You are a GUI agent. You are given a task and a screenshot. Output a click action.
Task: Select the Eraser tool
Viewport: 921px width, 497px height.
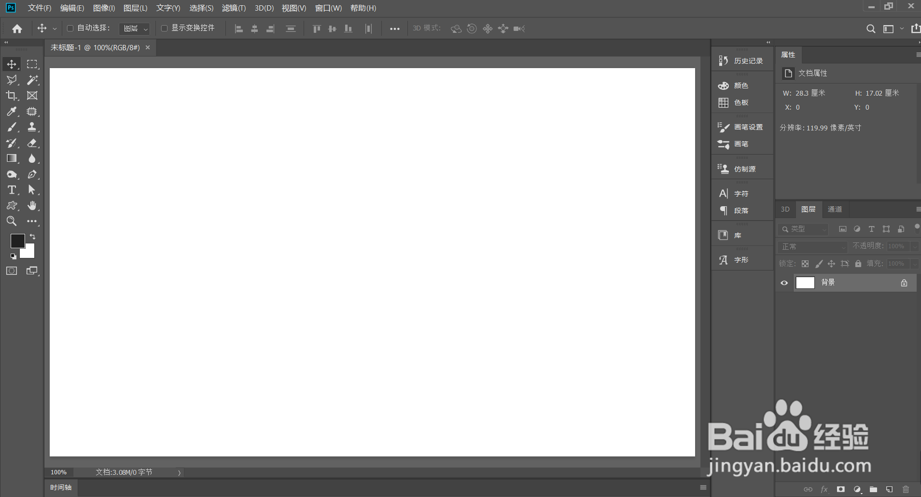coord(32,143)
